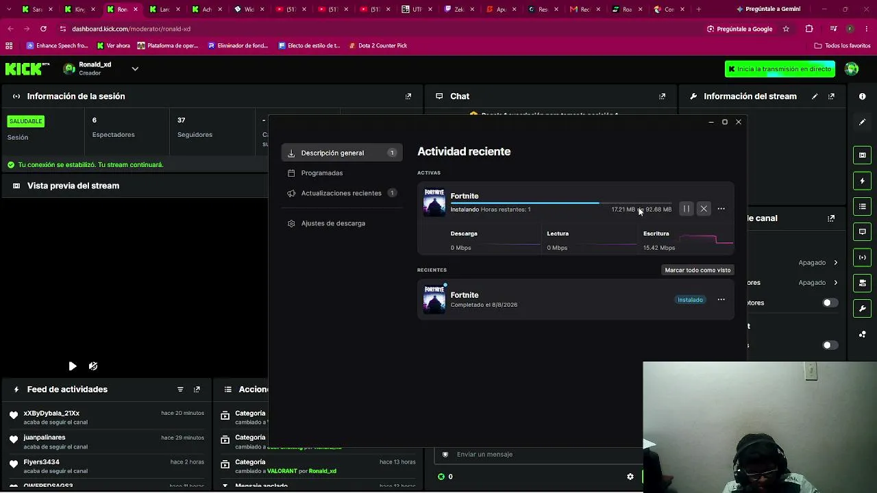
Task: Click Flyers3434 in the activity feed
Action: 41,462
